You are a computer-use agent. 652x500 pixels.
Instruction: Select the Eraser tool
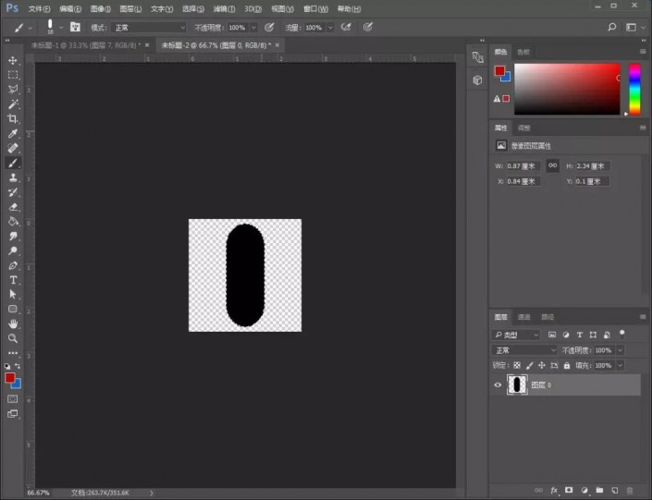[x=13, y=207]
